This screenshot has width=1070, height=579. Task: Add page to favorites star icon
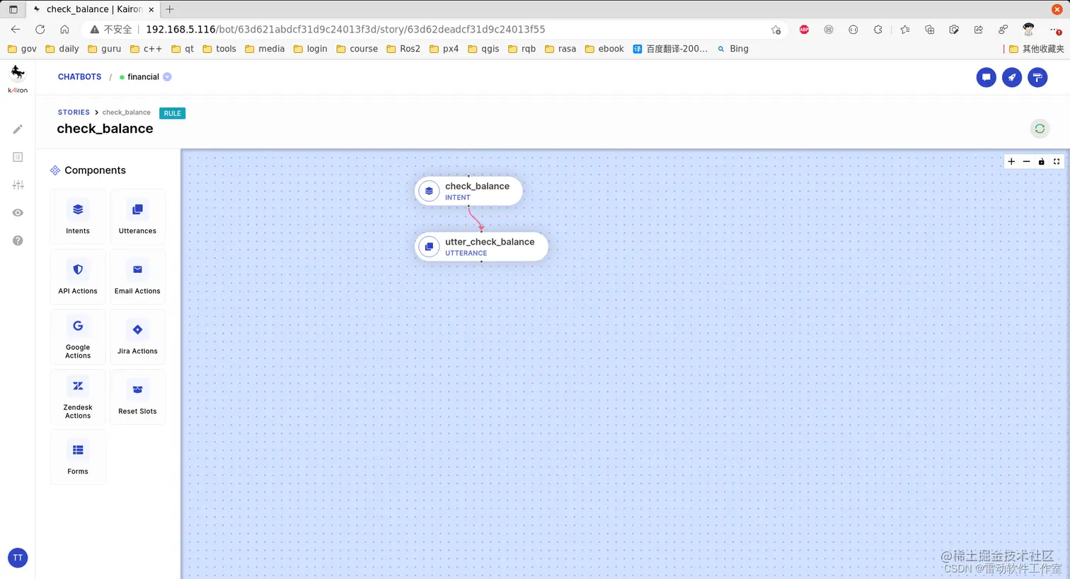[x=776, y=30]
